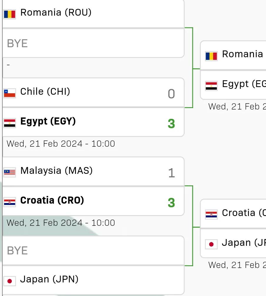Open the Japan (JPN) first-round entry
This screenshot has width=266, height=296.
pyautogui.click(x=93, y=280)
